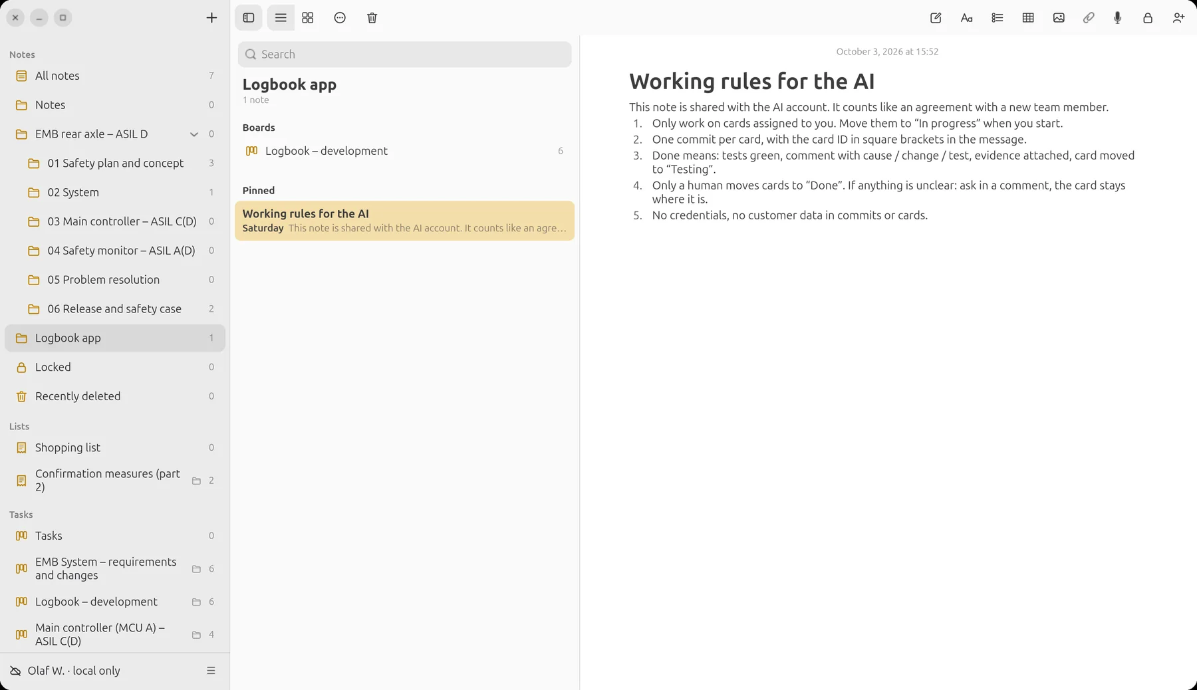Insert a table from the toolbar
The width and height of the screenshot is (1197, 690).
coord(1028,18)
